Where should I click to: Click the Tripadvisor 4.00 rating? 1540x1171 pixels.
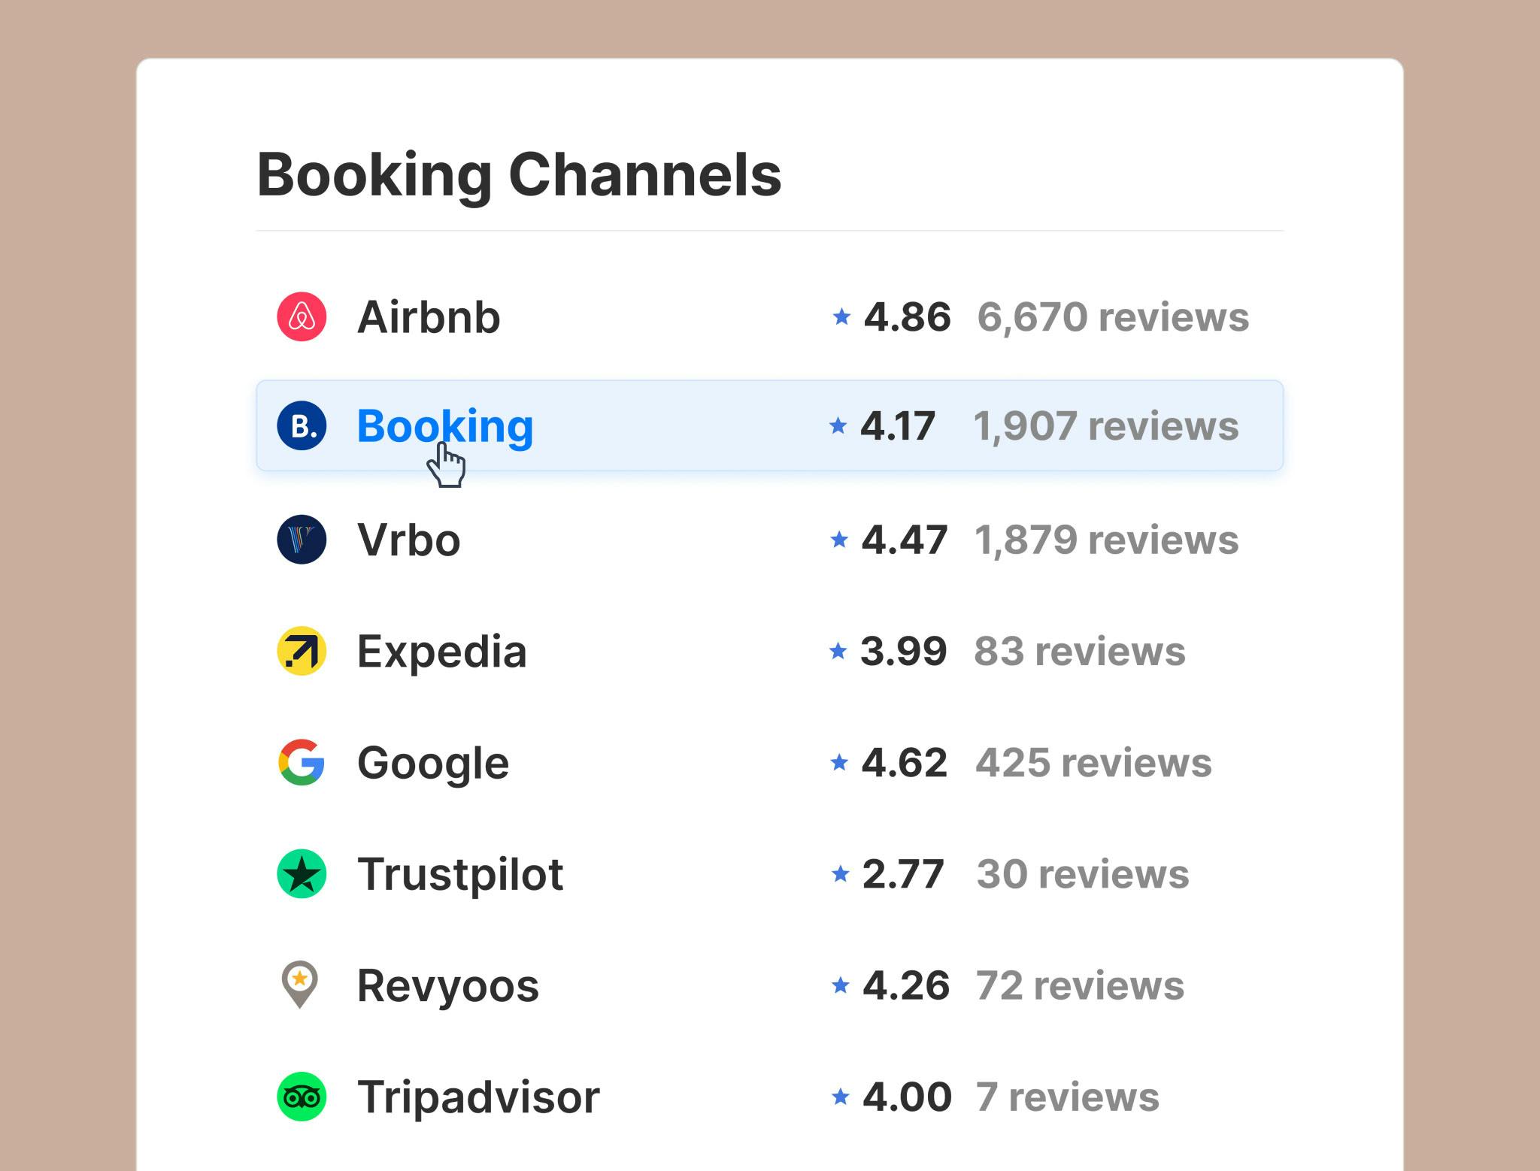907,1097
